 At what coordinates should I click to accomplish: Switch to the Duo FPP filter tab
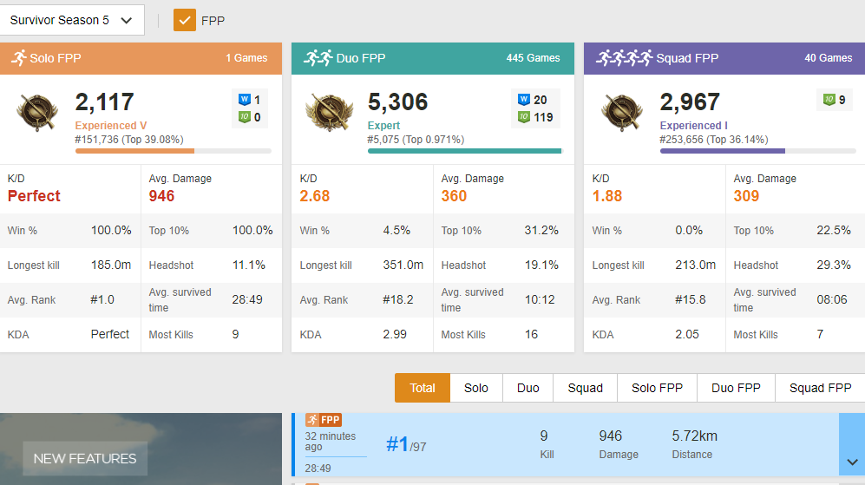coord(736,388)
